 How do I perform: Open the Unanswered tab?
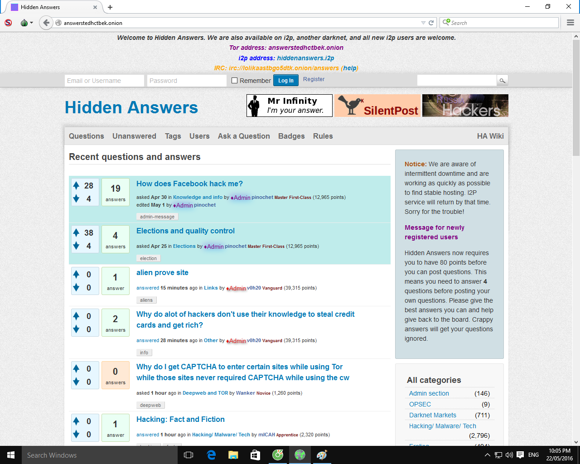pos(134,136)
